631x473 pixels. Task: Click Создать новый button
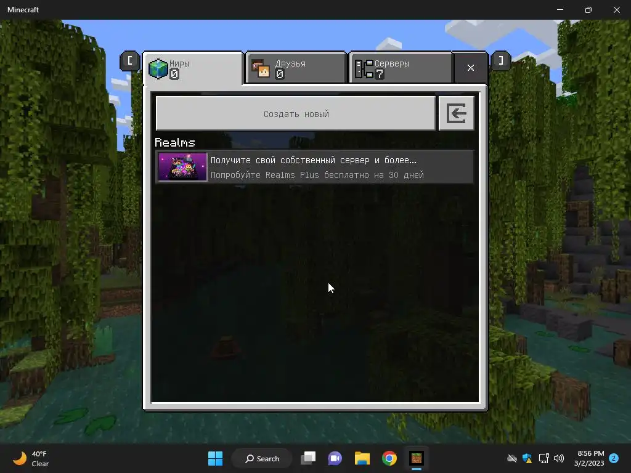[296, 114]
